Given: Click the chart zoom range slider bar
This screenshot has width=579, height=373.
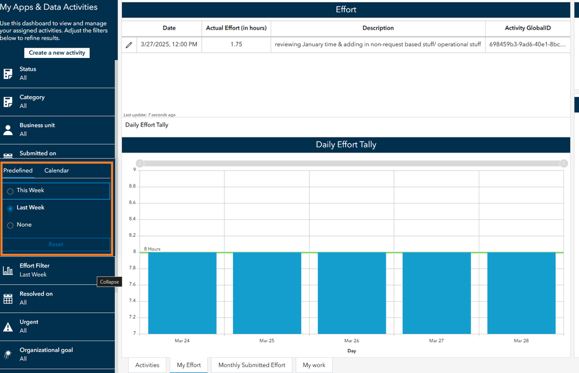Looking at the screenshot, I should coord(352,164).
